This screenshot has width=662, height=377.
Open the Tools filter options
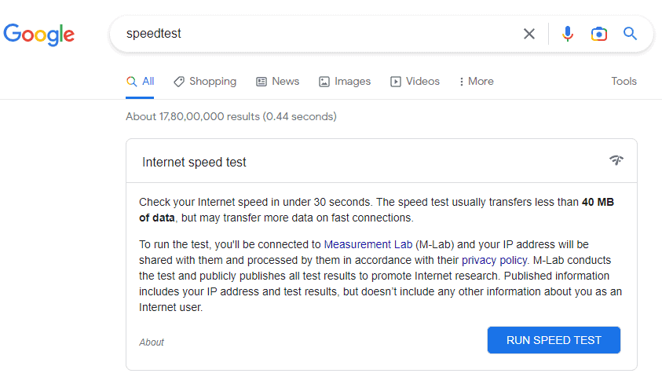point(624,81)
